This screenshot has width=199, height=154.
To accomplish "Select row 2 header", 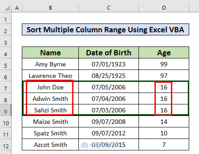I will point(6,30).
